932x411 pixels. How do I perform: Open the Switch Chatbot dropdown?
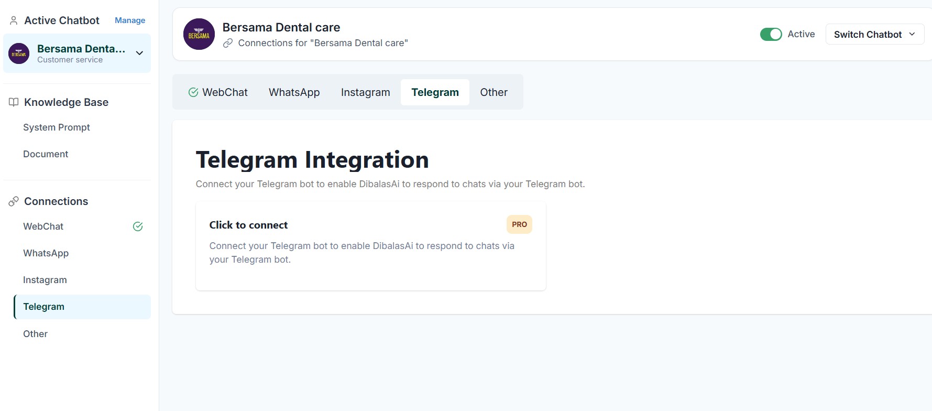(874, 34)
